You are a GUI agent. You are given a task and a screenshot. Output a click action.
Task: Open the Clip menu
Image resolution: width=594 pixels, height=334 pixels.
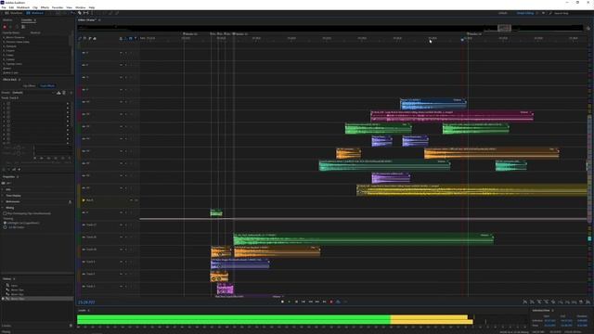[35, 7]
